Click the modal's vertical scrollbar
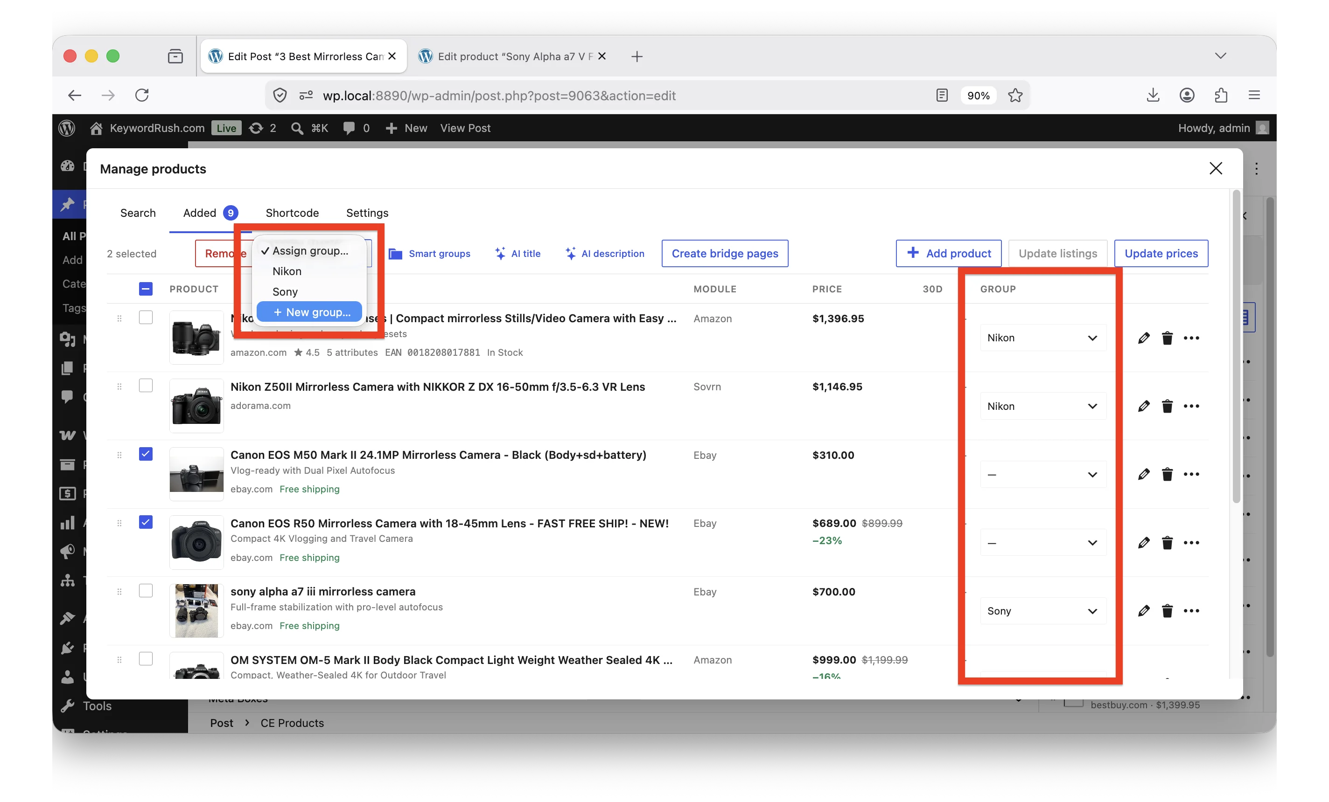Image resolution: width=1329 pixels, height=802 pixels. tap(1236, 346)
